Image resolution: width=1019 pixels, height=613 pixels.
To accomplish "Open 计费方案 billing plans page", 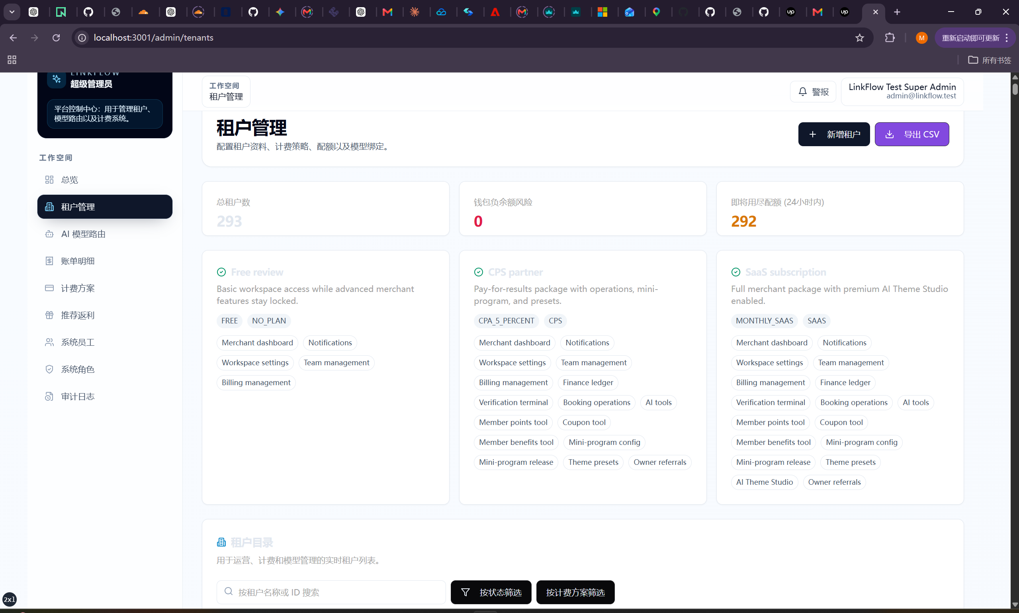I will pyautogui.click(x=104, y=288).
